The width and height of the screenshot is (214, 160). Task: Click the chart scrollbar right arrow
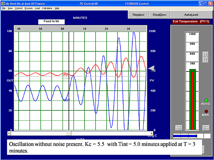[151, 133]
